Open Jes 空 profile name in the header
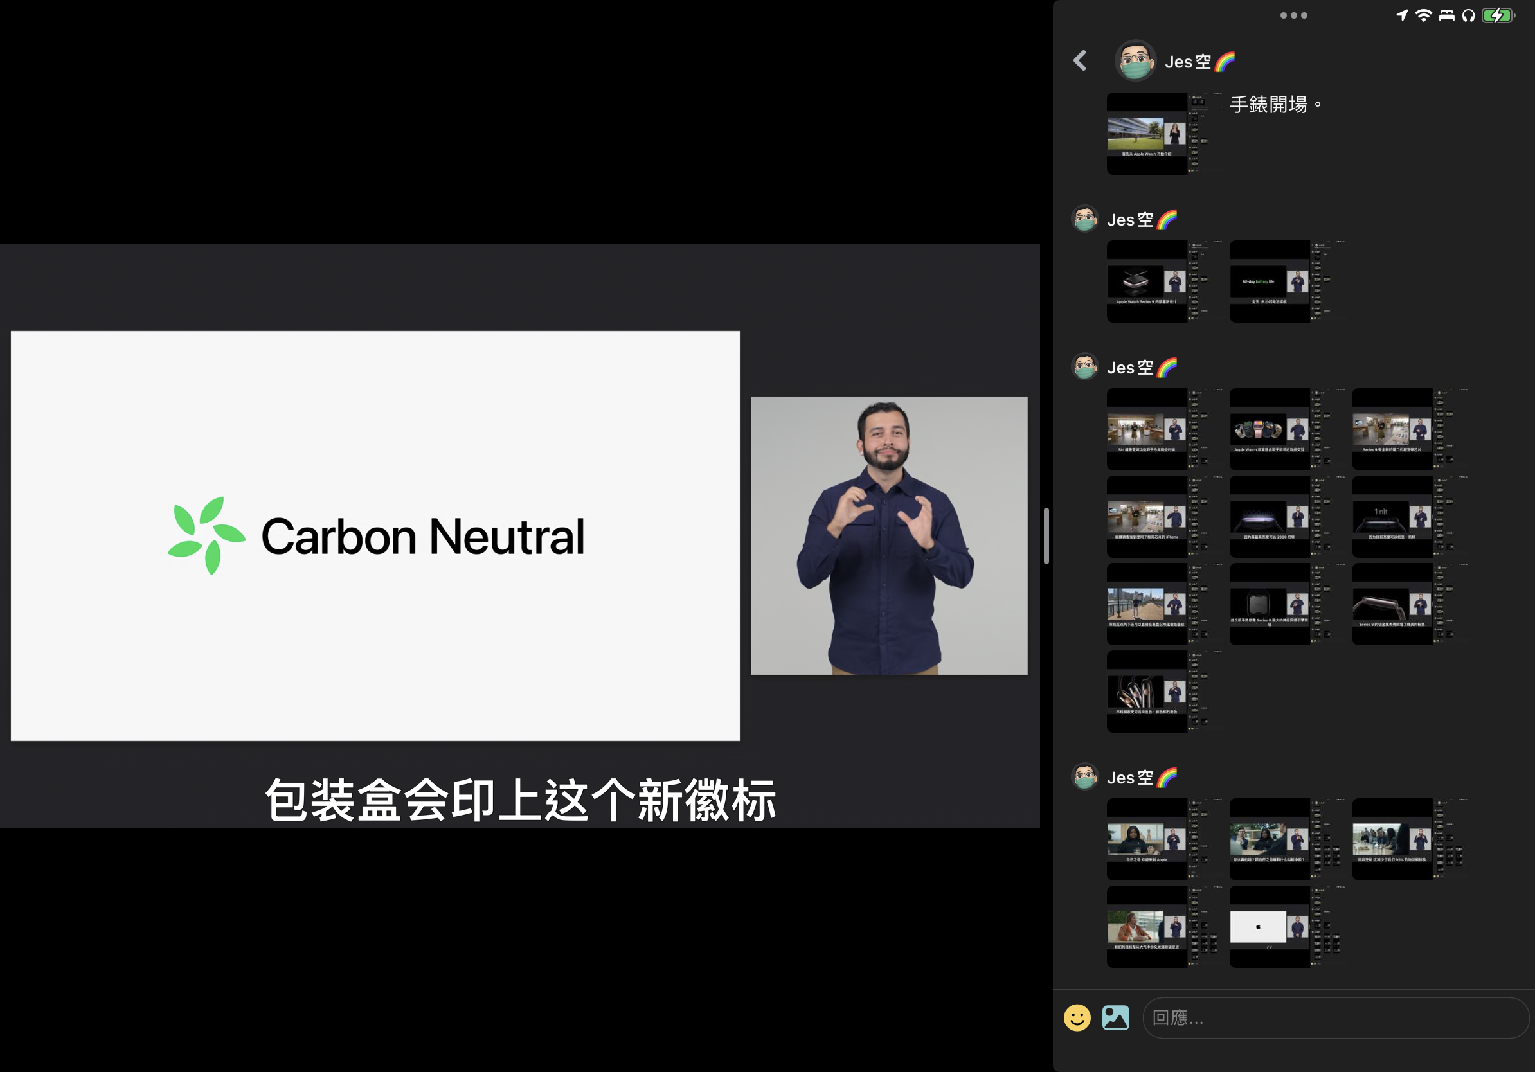This screenshot has height=1072, width=1535. 1199,62
